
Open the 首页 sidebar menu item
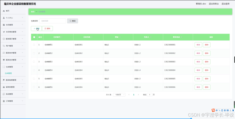click(x=13, y=11)
